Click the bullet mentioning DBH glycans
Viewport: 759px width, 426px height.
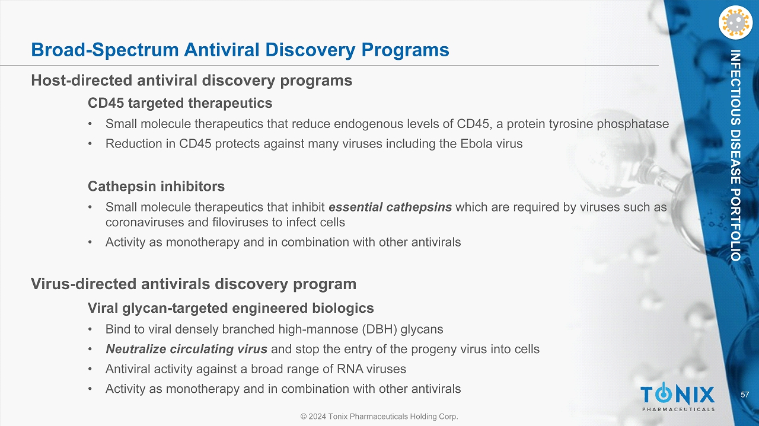pos(274,329)
